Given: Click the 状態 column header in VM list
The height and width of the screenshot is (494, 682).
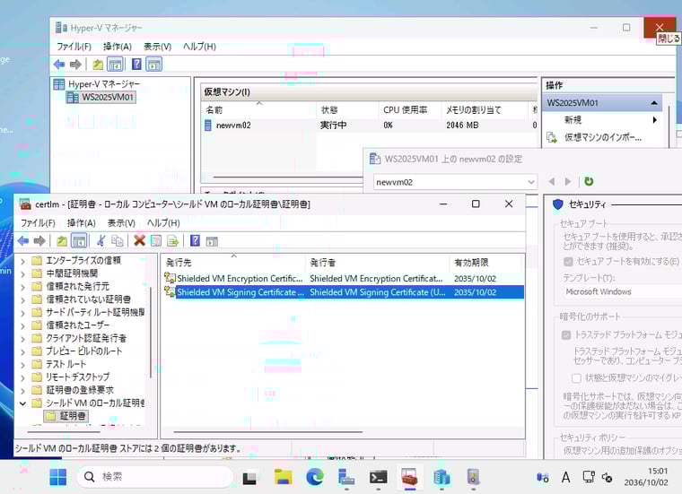Looking at the screenshot, I should (347, 110).
